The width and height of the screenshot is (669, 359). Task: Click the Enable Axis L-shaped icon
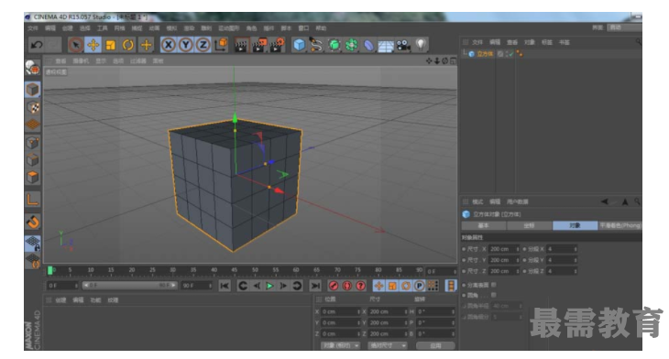32,199
